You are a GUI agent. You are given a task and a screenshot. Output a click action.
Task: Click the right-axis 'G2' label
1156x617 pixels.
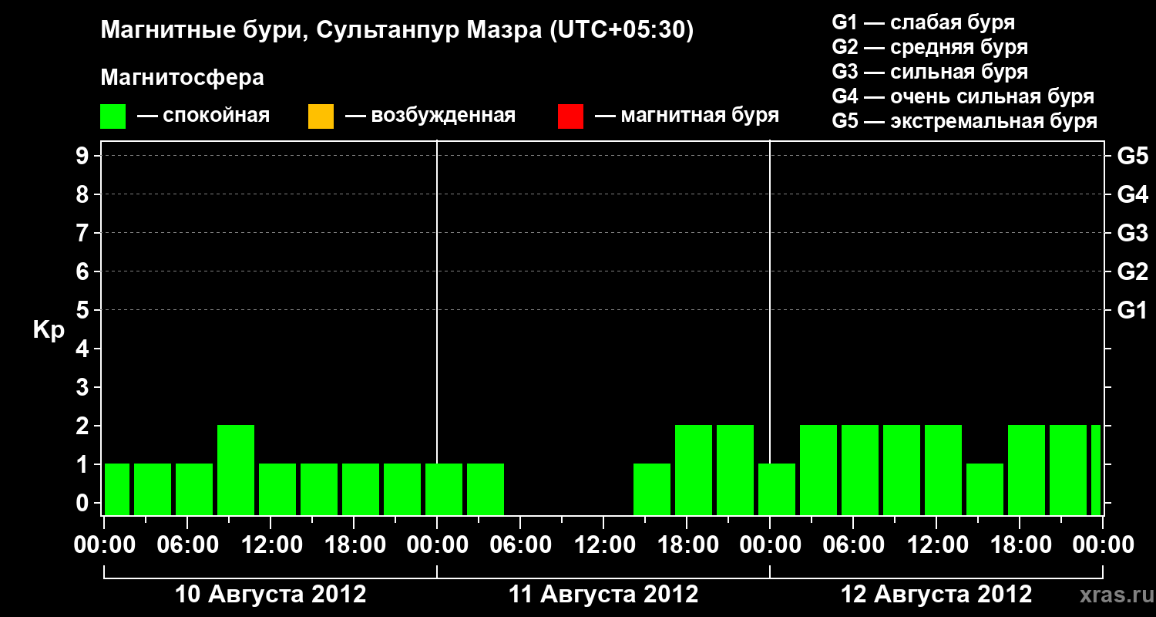(1132, 271)
